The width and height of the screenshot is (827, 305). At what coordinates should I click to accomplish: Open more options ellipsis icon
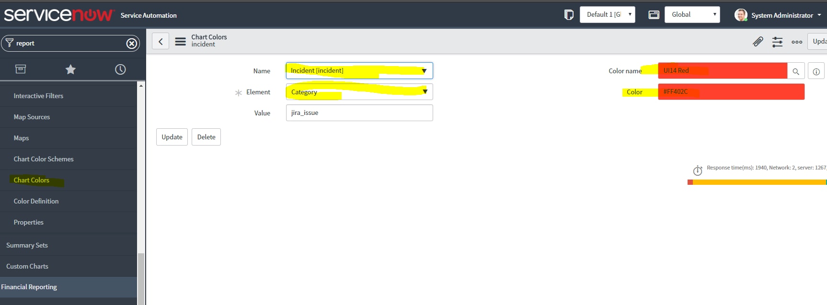click(x=797, y=42)
